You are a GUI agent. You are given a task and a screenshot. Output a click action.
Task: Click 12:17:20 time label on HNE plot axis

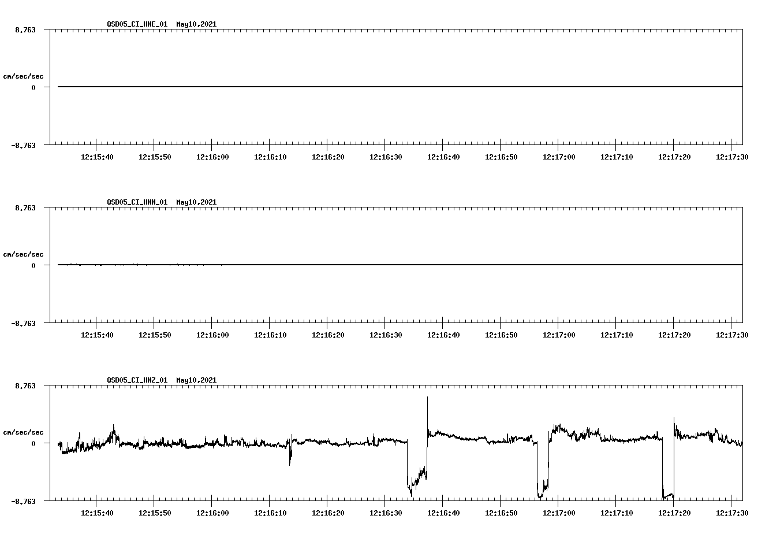click(674, 157)
